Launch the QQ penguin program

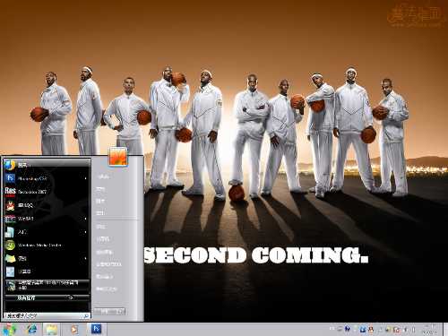click(47, 205)
